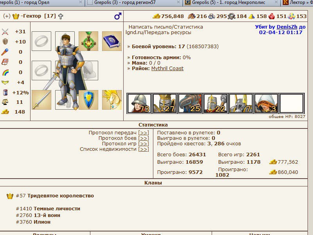313x235 pixels.
Task: Click the Кланы section header
Action: (x=153, y=183)
